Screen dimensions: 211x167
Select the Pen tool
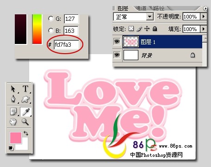pyautogui.click(x=13, y=99)
